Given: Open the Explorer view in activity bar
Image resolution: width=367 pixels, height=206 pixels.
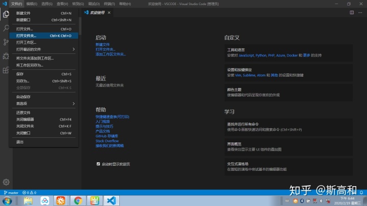Looking at the screenshot, I should point(6,14).
